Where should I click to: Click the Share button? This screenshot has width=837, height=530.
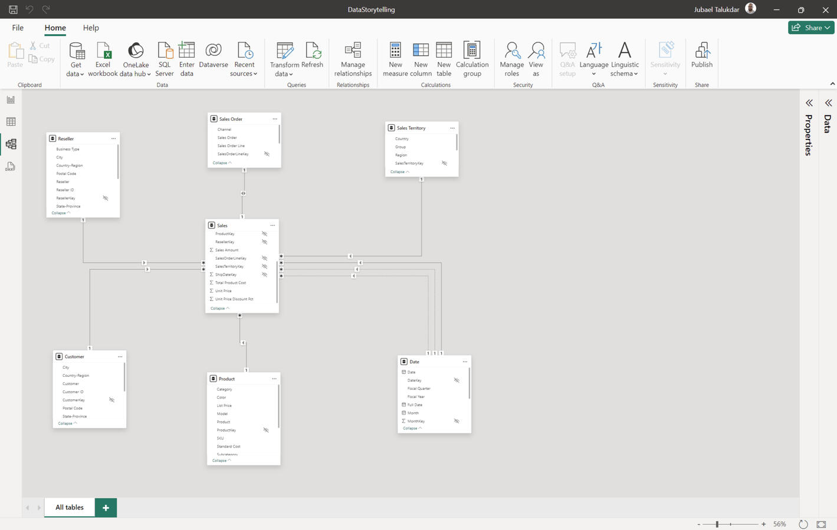coord(811,28)
